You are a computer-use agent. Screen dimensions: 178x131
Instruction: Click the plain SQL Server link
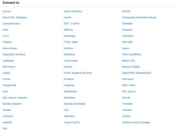[x=129, y=91]
